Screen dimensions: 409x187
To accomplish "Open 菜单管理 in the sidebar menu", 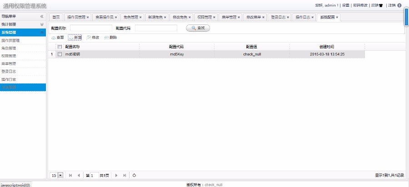I will (x=23, y=64).
